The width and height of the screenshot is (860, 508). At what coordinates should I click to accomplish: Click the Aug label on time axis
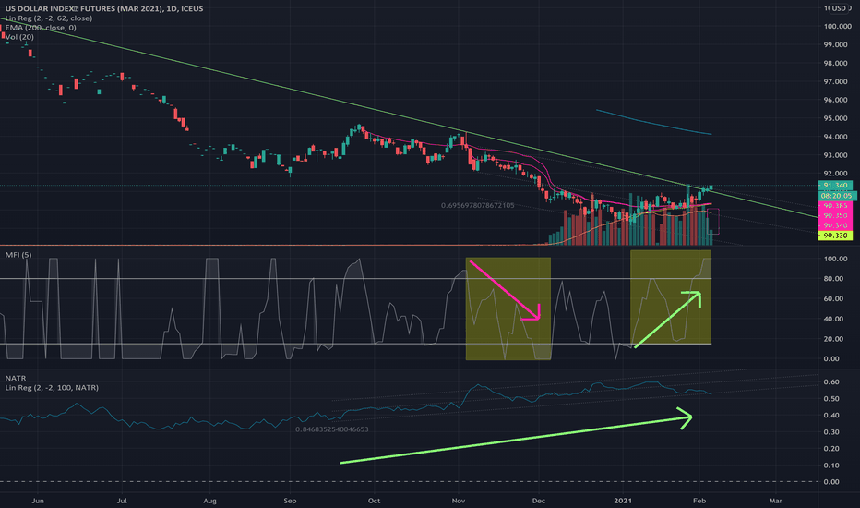pos(209,501)
